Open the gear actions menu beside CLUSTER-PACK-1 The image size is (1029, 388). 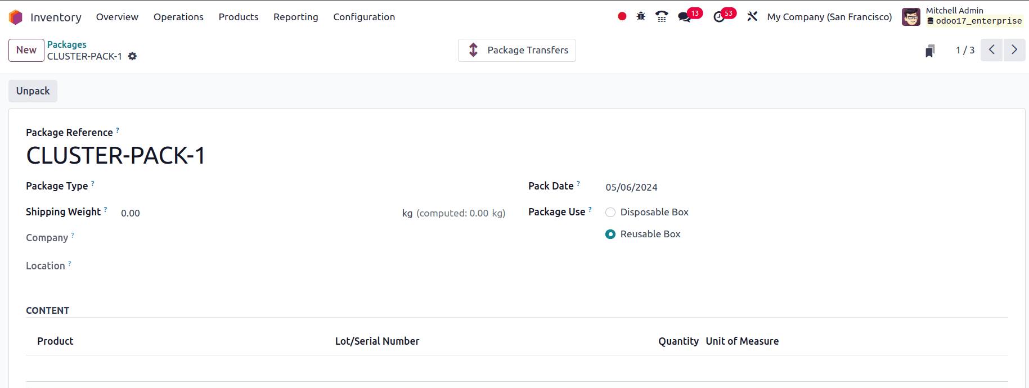(132, 56)
